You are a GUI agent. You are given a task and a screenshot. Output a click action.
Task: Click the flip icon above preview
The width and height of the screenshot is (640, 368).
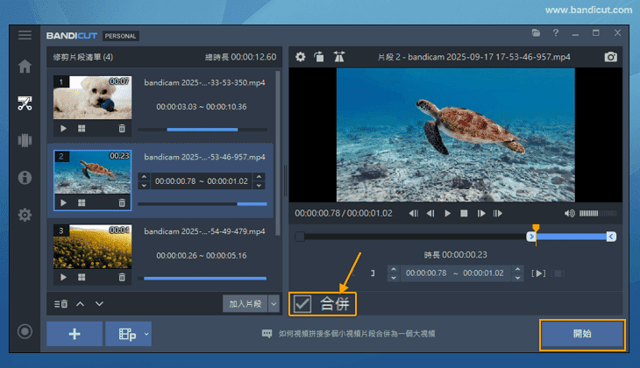(x=339, y=57)
